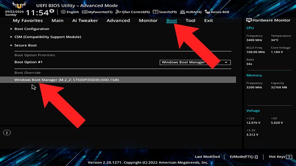Open the Main tab
Image resolution: width=296 pixels, height=166 pixels.
click(57, 21)
